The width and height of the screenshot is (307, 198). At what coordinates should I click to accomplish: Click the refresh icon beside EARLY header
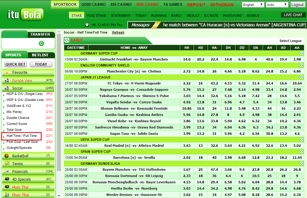[67, 40]
